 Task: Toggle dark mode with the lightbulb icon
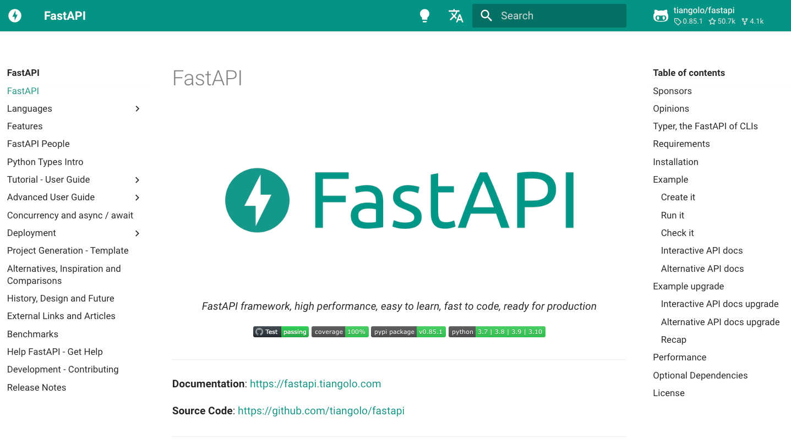tap(424, 15)
